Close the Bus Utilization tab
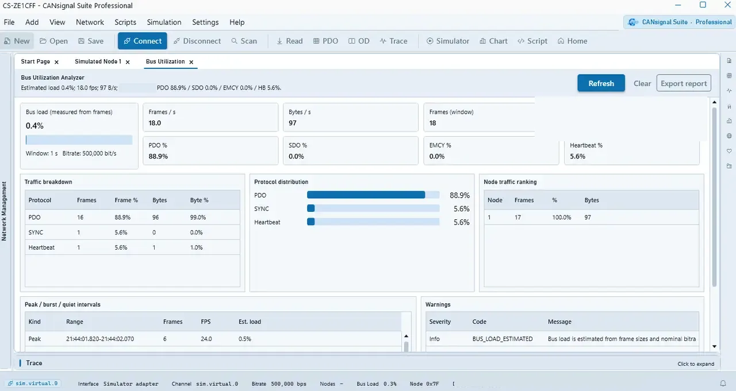 pos(191,62)
